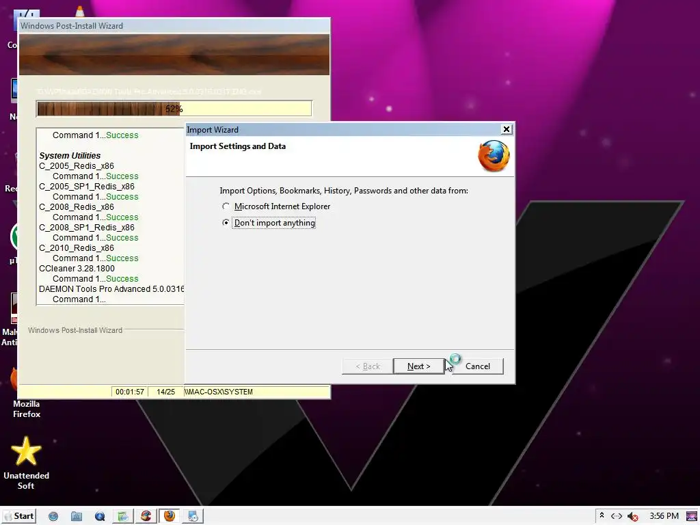Select C_2008_Redis_x86 log entry
This screenshot has width=700, height=525.
pos(77,206)
